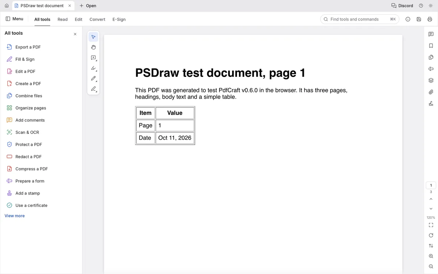Open the attachments paperclip icon
The height and width of the screenshot is (274, 438).
tap(431, 92)
